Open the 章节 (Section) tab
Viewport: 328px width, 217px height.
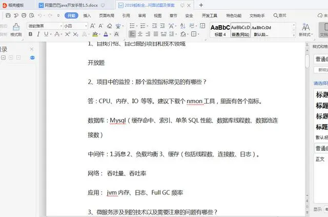coord(173,15)
